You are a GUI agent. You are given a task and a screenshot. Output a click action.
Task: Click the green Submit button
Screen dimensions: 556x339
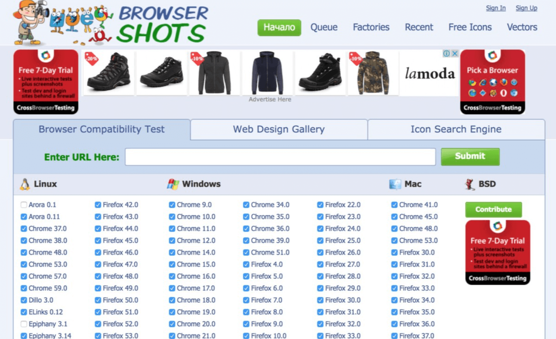[470, 156]
